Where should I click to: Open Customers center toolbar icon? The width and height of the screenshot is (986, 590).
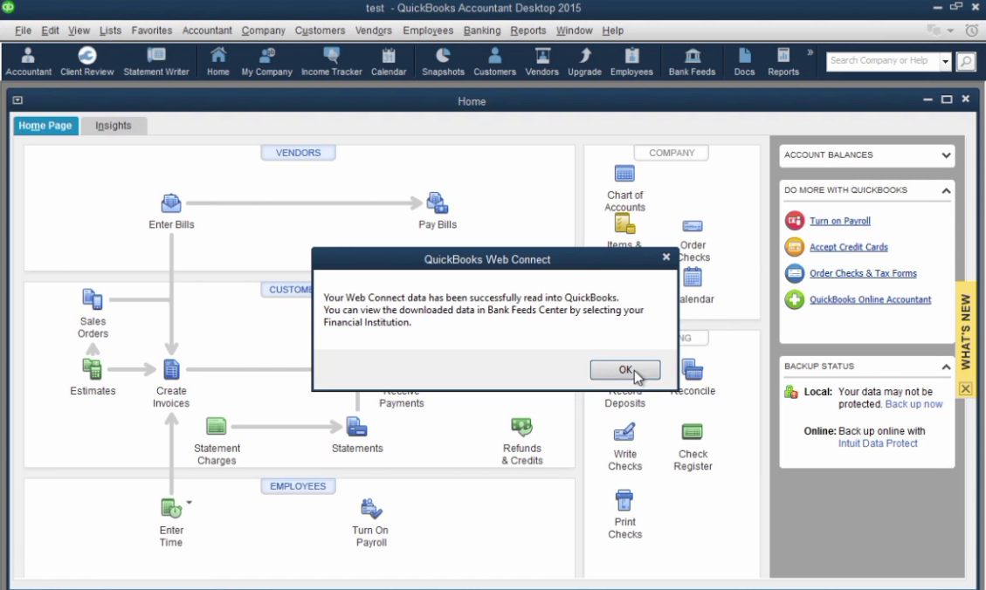(494, 62)
